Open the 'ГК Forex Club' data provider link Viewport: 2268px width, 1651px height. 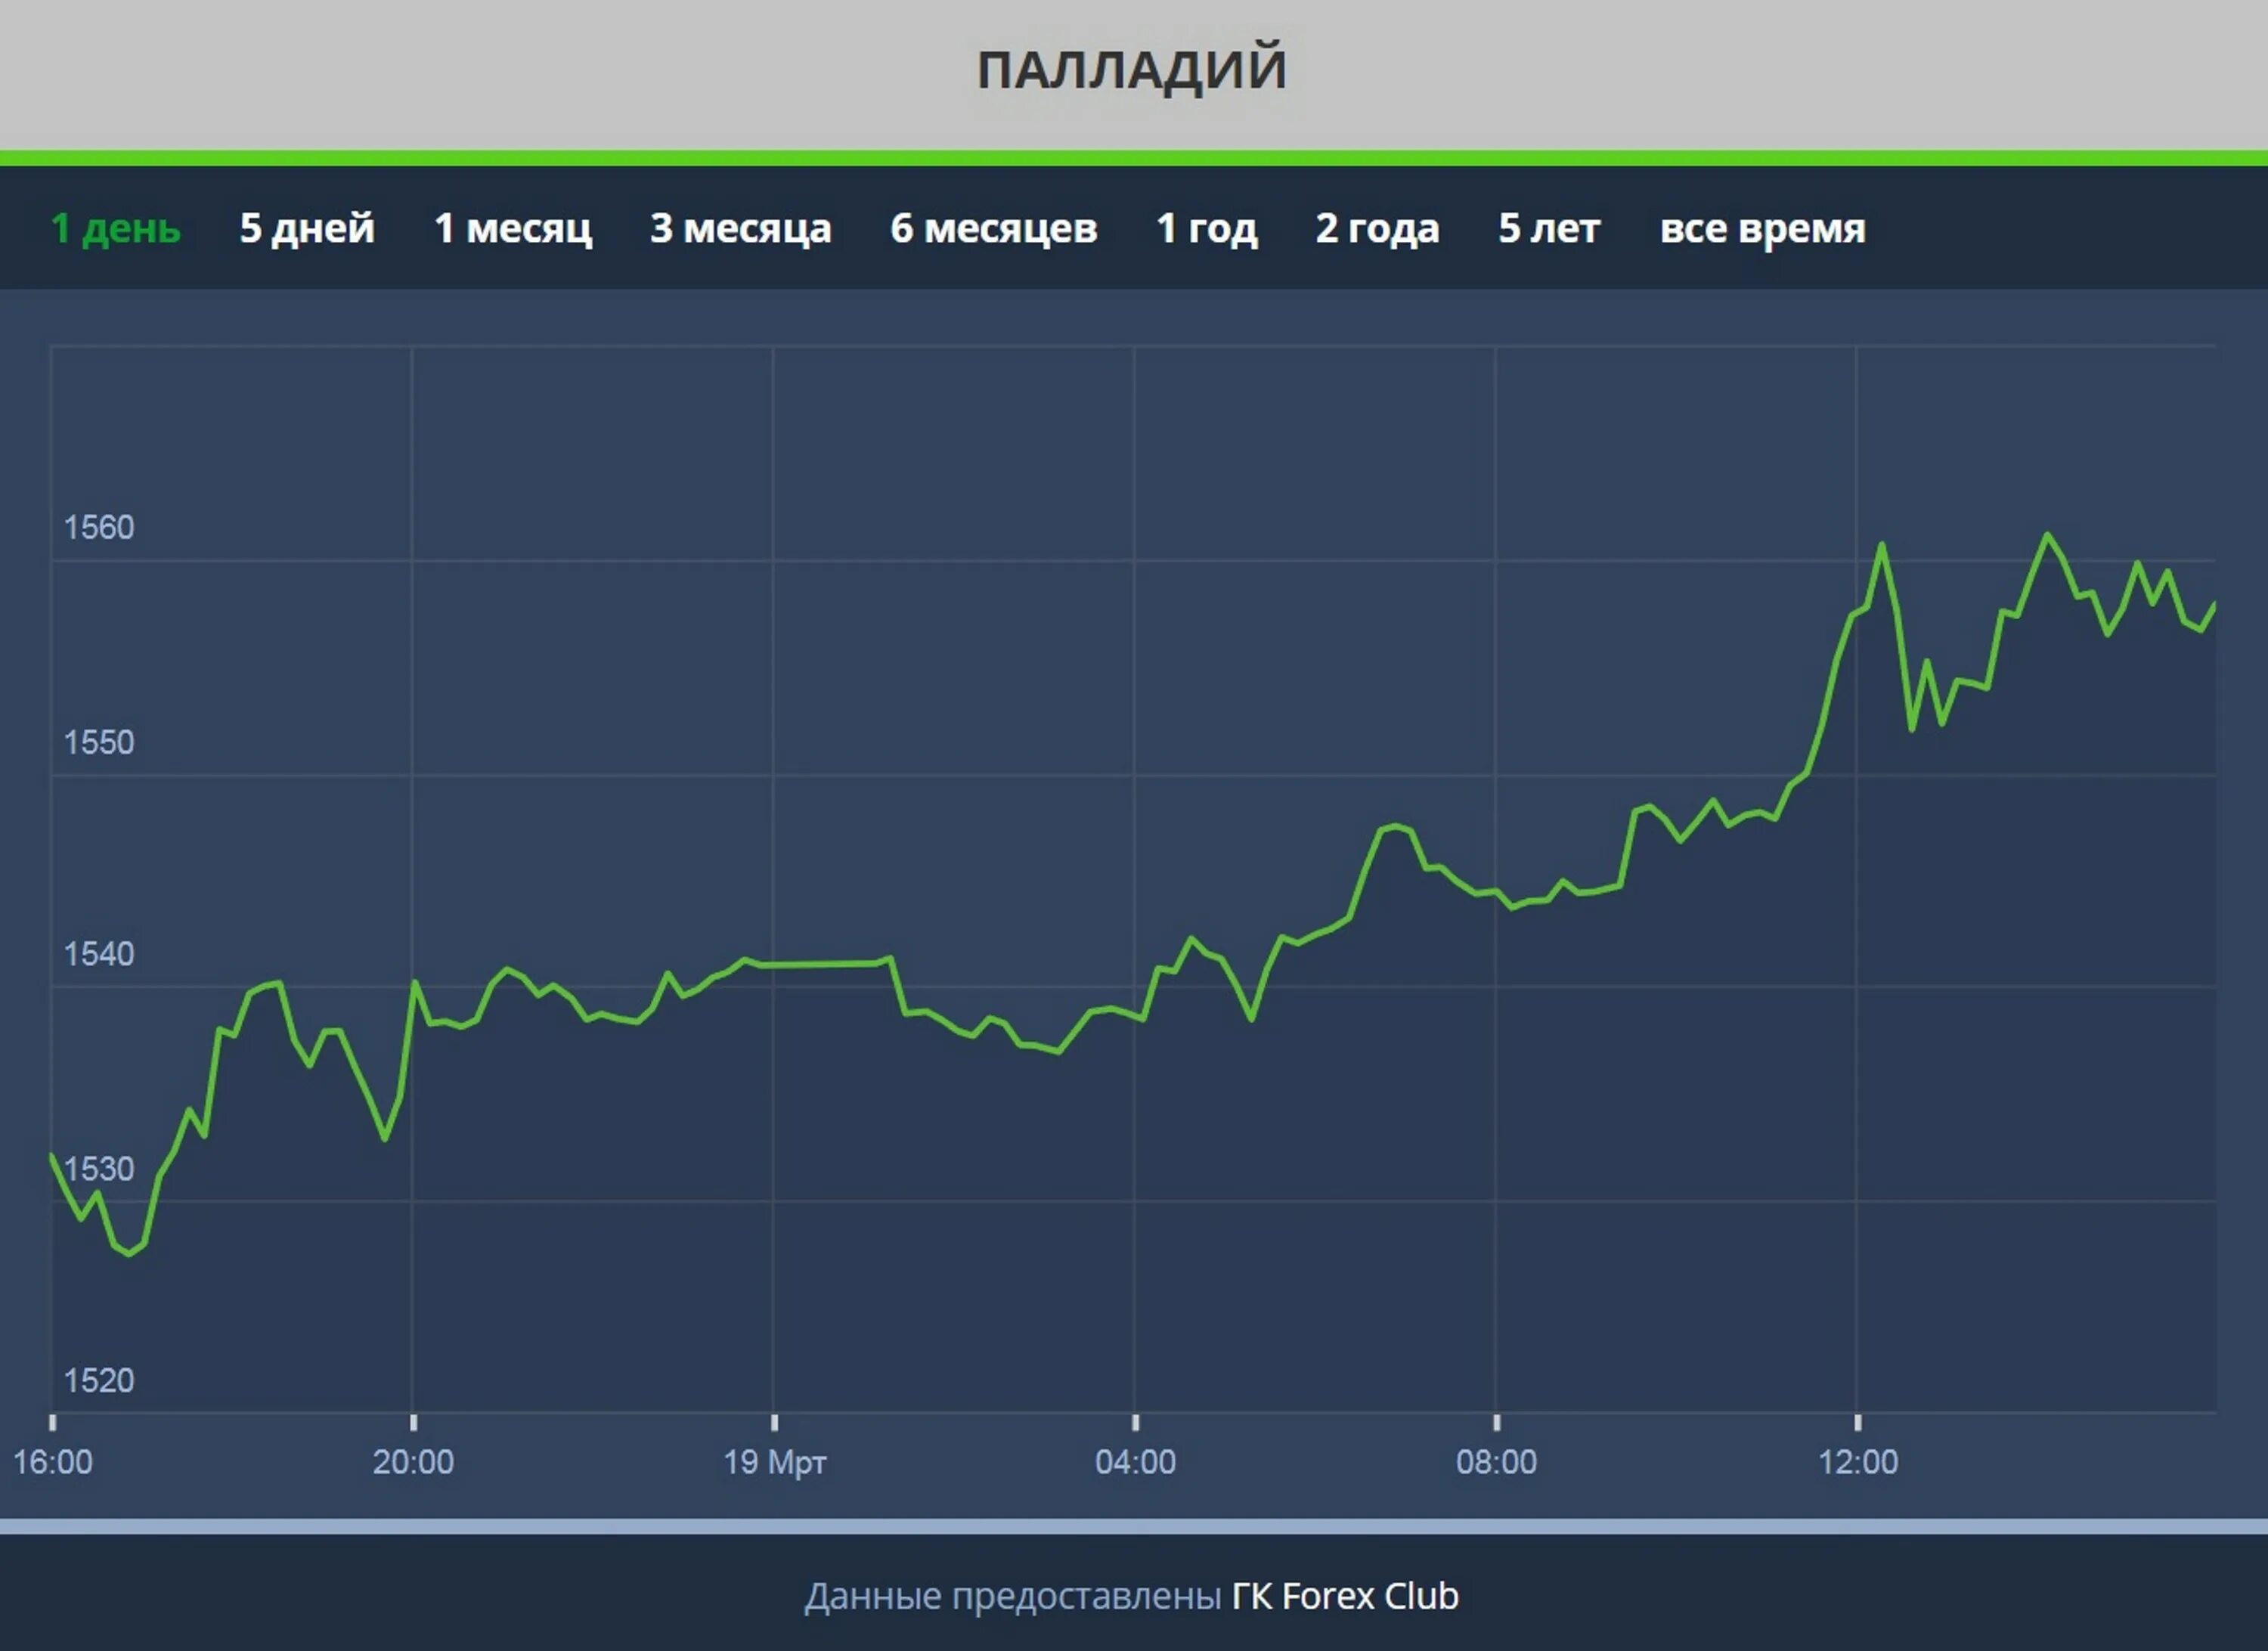pyautogui.click(x=1345, y=1596)
